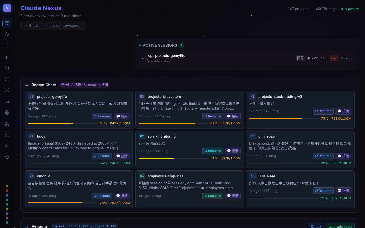
Task: Resume the onlinepay chat
Action: (323, 156)
